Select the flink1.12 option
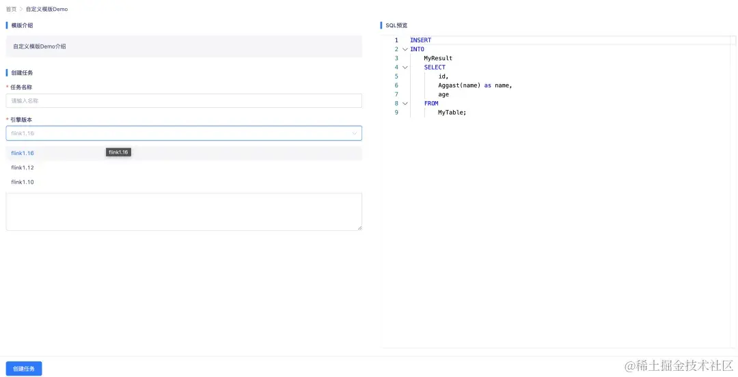738x377 pixels. coord(184,167)
